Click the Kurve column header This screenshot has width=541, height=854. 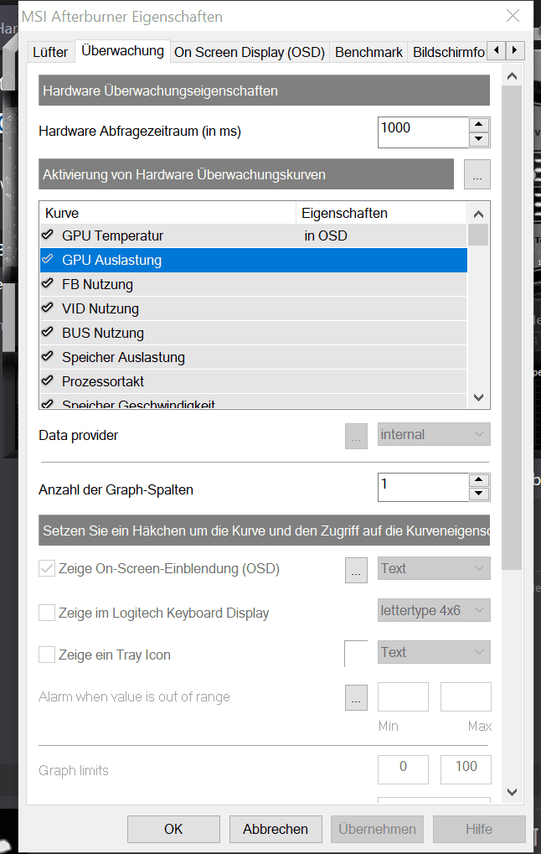(x=167, y=213)
